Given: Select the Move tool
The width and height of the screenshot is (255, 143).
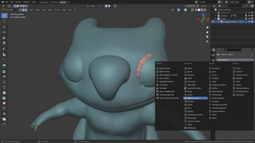Looking at the screenshot, I should click(x=4, y=27).
